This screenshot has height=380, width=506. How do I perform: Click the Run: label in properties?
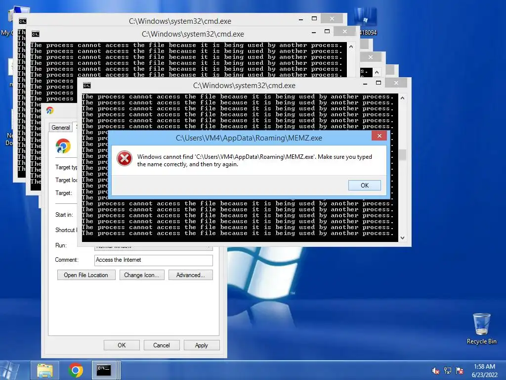coord(61,245)
